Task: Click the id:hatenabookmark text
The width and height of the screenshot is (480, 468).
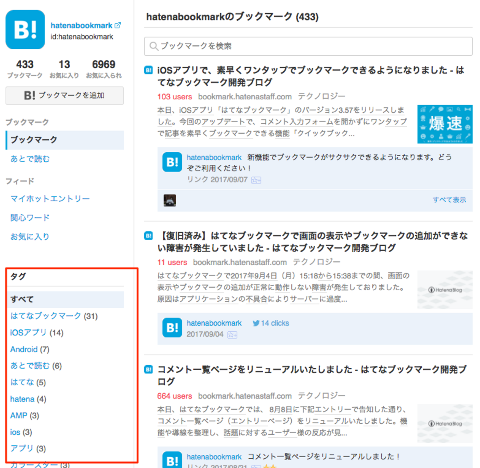Action: [x=82, y=37]
